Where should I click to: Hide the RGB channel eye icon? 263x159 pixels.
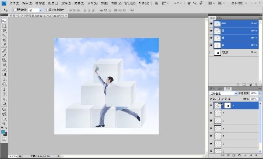(x=211, y=24)
